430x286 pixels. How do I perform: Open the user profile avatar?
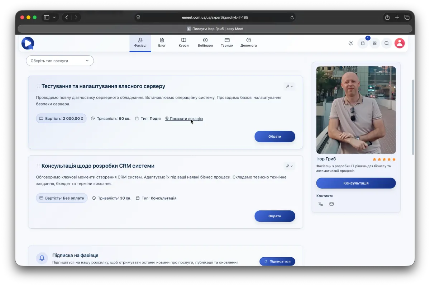[400, 43]
